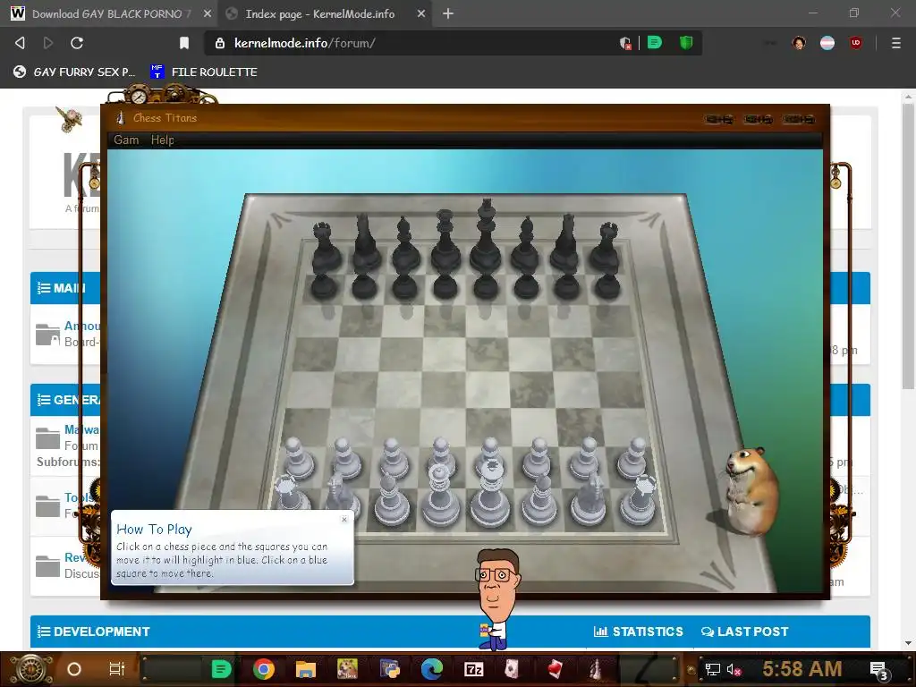Open the Python icon on taskbar

[x=390, y=669]
